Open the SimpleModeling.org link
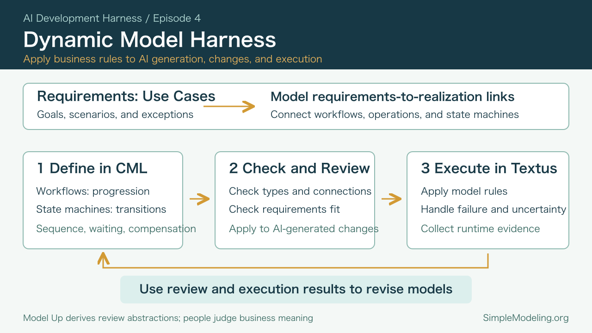The width and height of the screenshot is (592, 333). click(x=526, y=318)
